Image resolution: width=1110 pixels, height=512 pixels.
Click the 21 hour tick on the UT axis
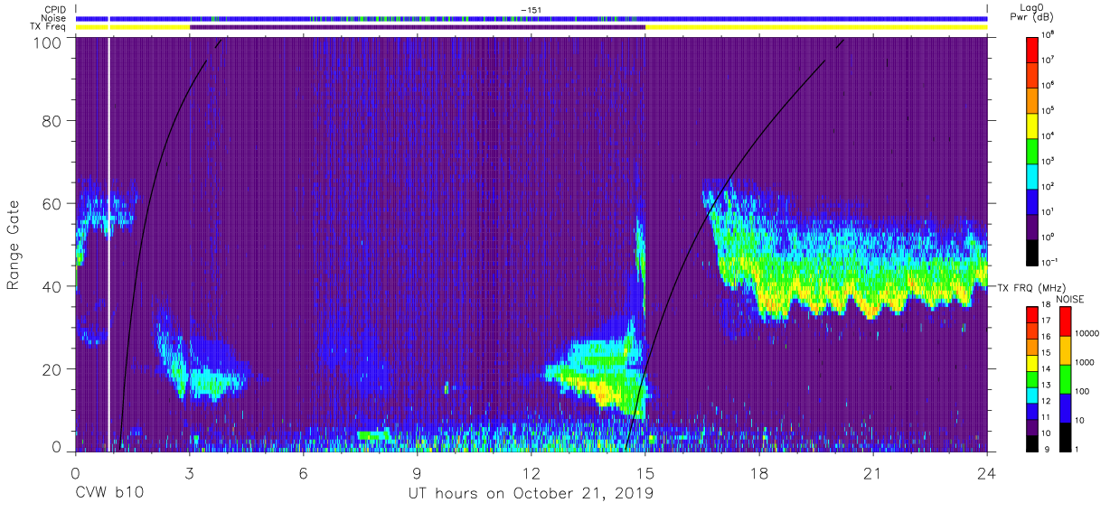coord(873,474)
